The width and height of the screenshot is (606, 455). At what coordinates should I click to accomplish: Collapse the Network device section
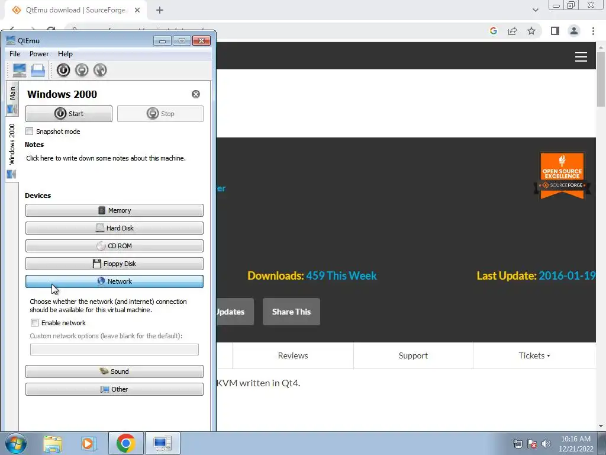click(x=114, y=281)
